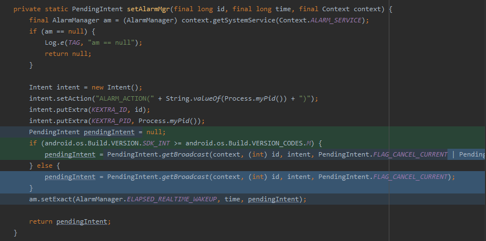Click String.valueOf call in setAction line
The width and height of the screenshot is (486, 241).
click(x=193, y=98)
